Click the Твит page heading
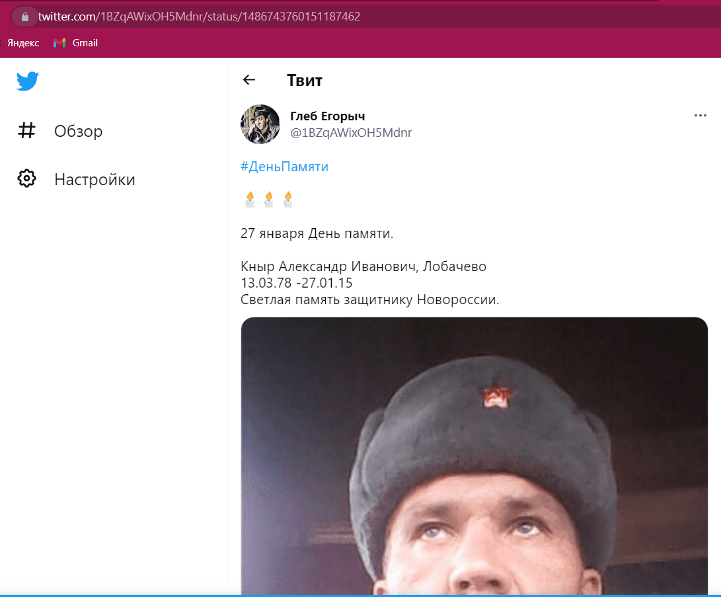This screenshot has width=721, height=597. (305, 81)
